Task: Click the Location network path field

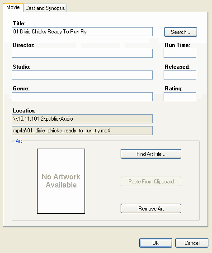Action: coord(82,119)
